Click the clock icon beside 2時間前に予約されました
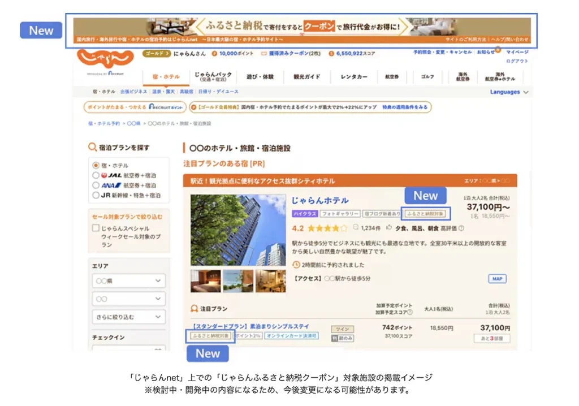This screenshot has width=579, height=406. pyautogui.click(x=296, y=265)
